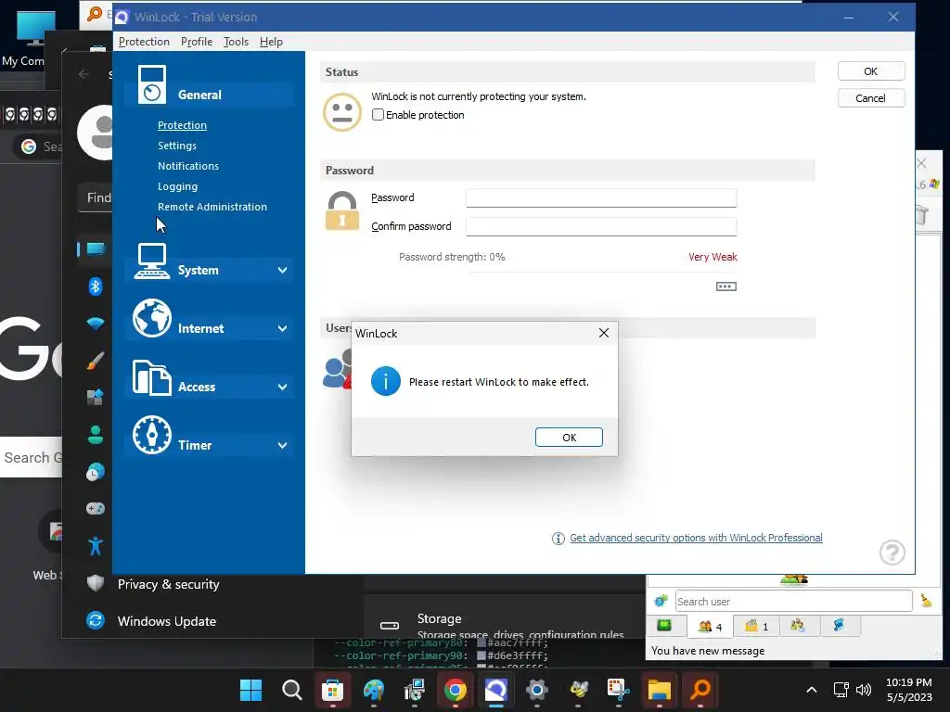Open the Profile menu

click(x=197, y=42)
